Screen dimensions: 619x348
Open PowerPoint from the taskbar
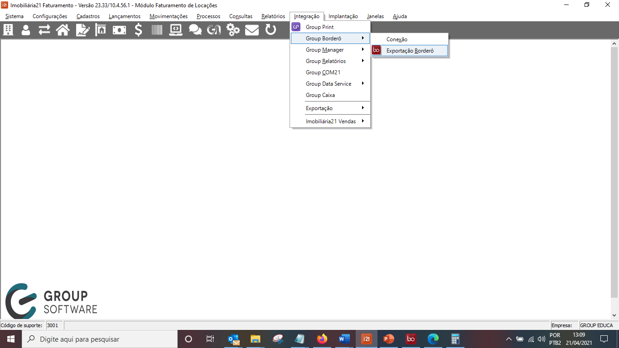coord(389,339)
